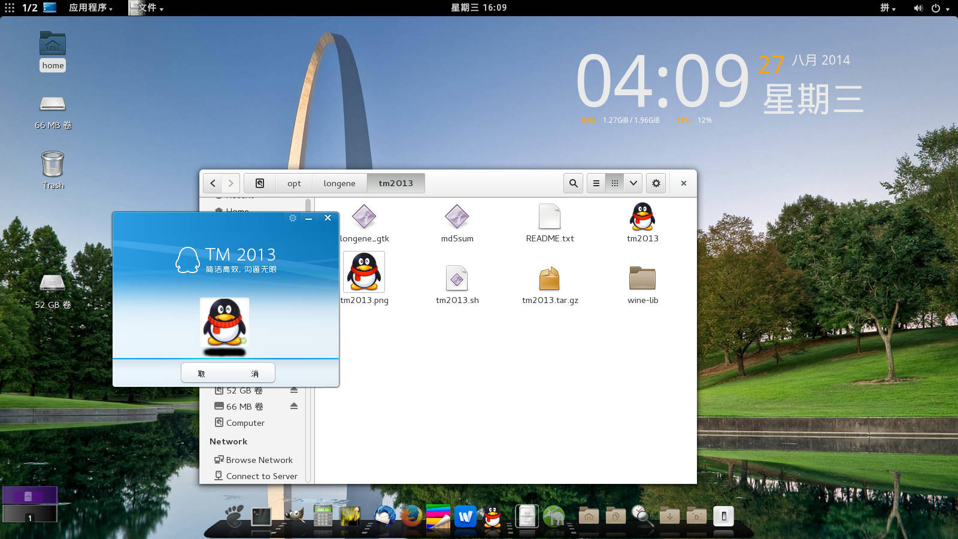Image resolution: width=958 pixels, height=539 pixels.
Task: Switch the file manager to list view
Action: pos(596,183)
